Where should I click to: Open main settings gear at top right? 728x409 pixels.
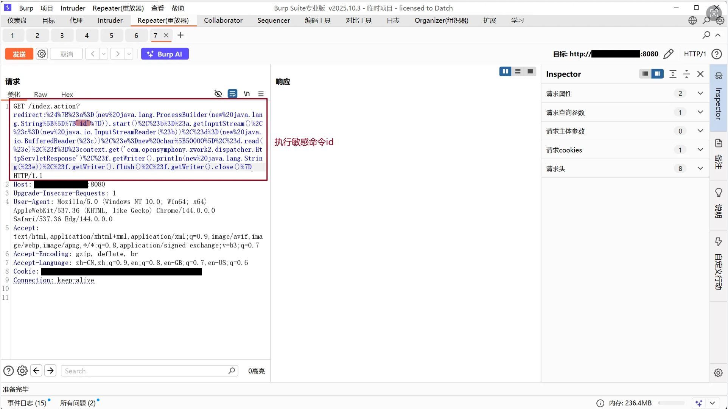pos(720,20)
